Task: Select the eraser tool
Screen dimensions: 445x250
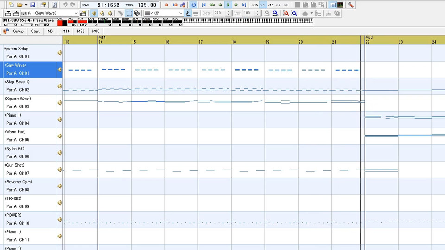Action: click(137, 13)
